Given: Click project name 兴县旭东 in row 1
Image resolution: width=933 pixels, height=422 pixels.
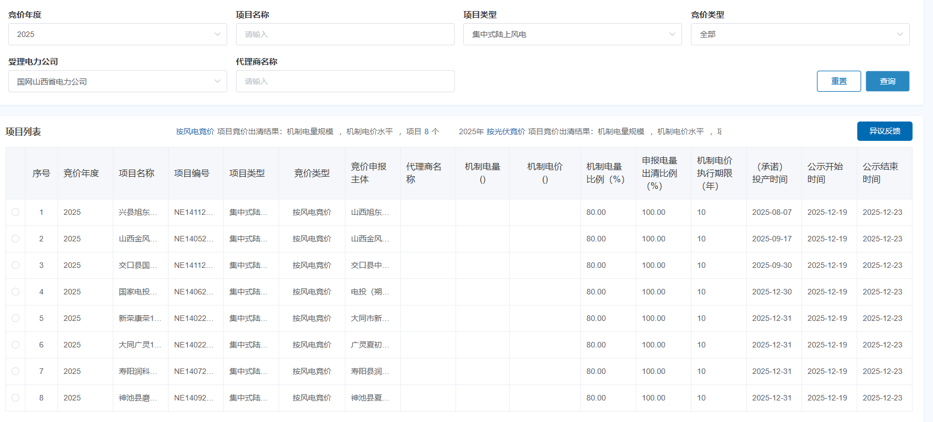Looking at the screenshot, I should pos(138,212).
